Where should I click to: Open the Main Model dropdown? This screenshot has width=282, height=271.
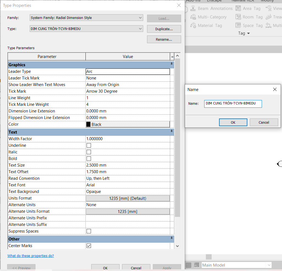pyautogui.click(x=269, y=265)
